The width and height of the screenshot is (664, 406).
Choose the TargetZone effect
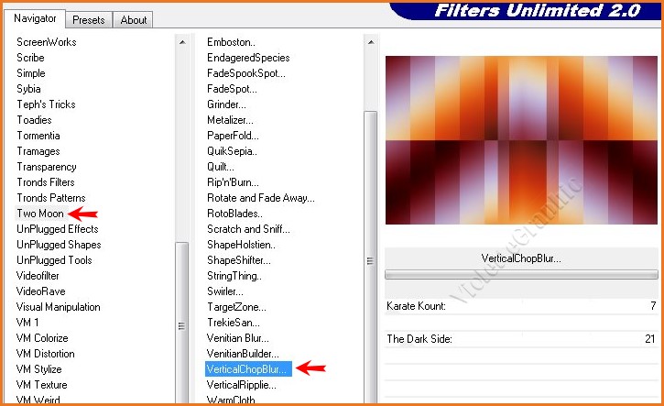236,307
